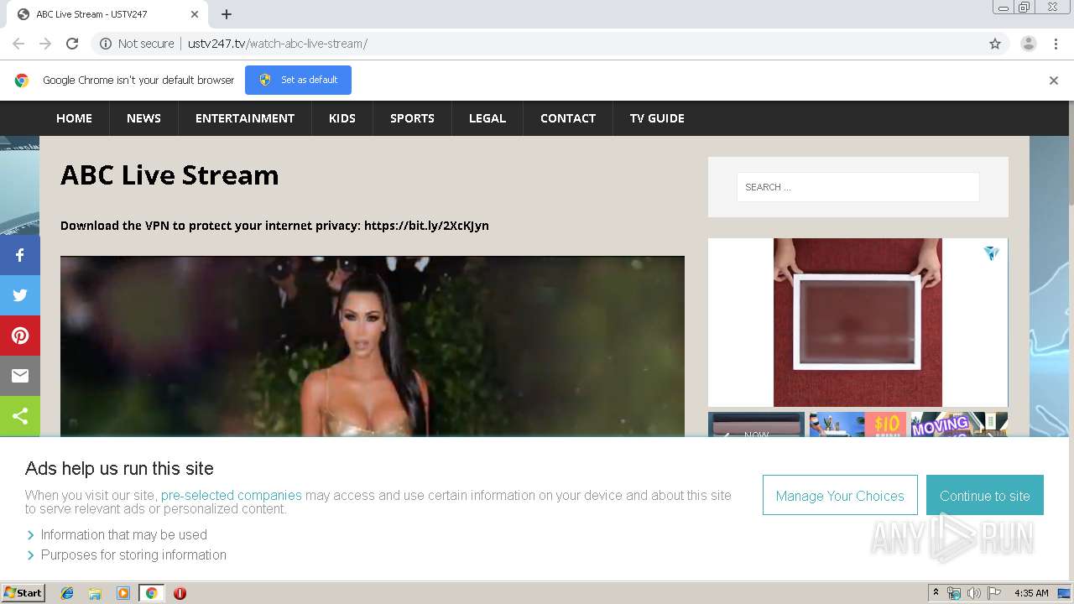1074x604 pixels.
Task: Open Action Center flag tray icon
Action: tap(994, 593)
